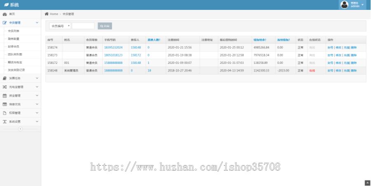
Task: Open 发放奖励记录 submenu item
Action: 16,70
